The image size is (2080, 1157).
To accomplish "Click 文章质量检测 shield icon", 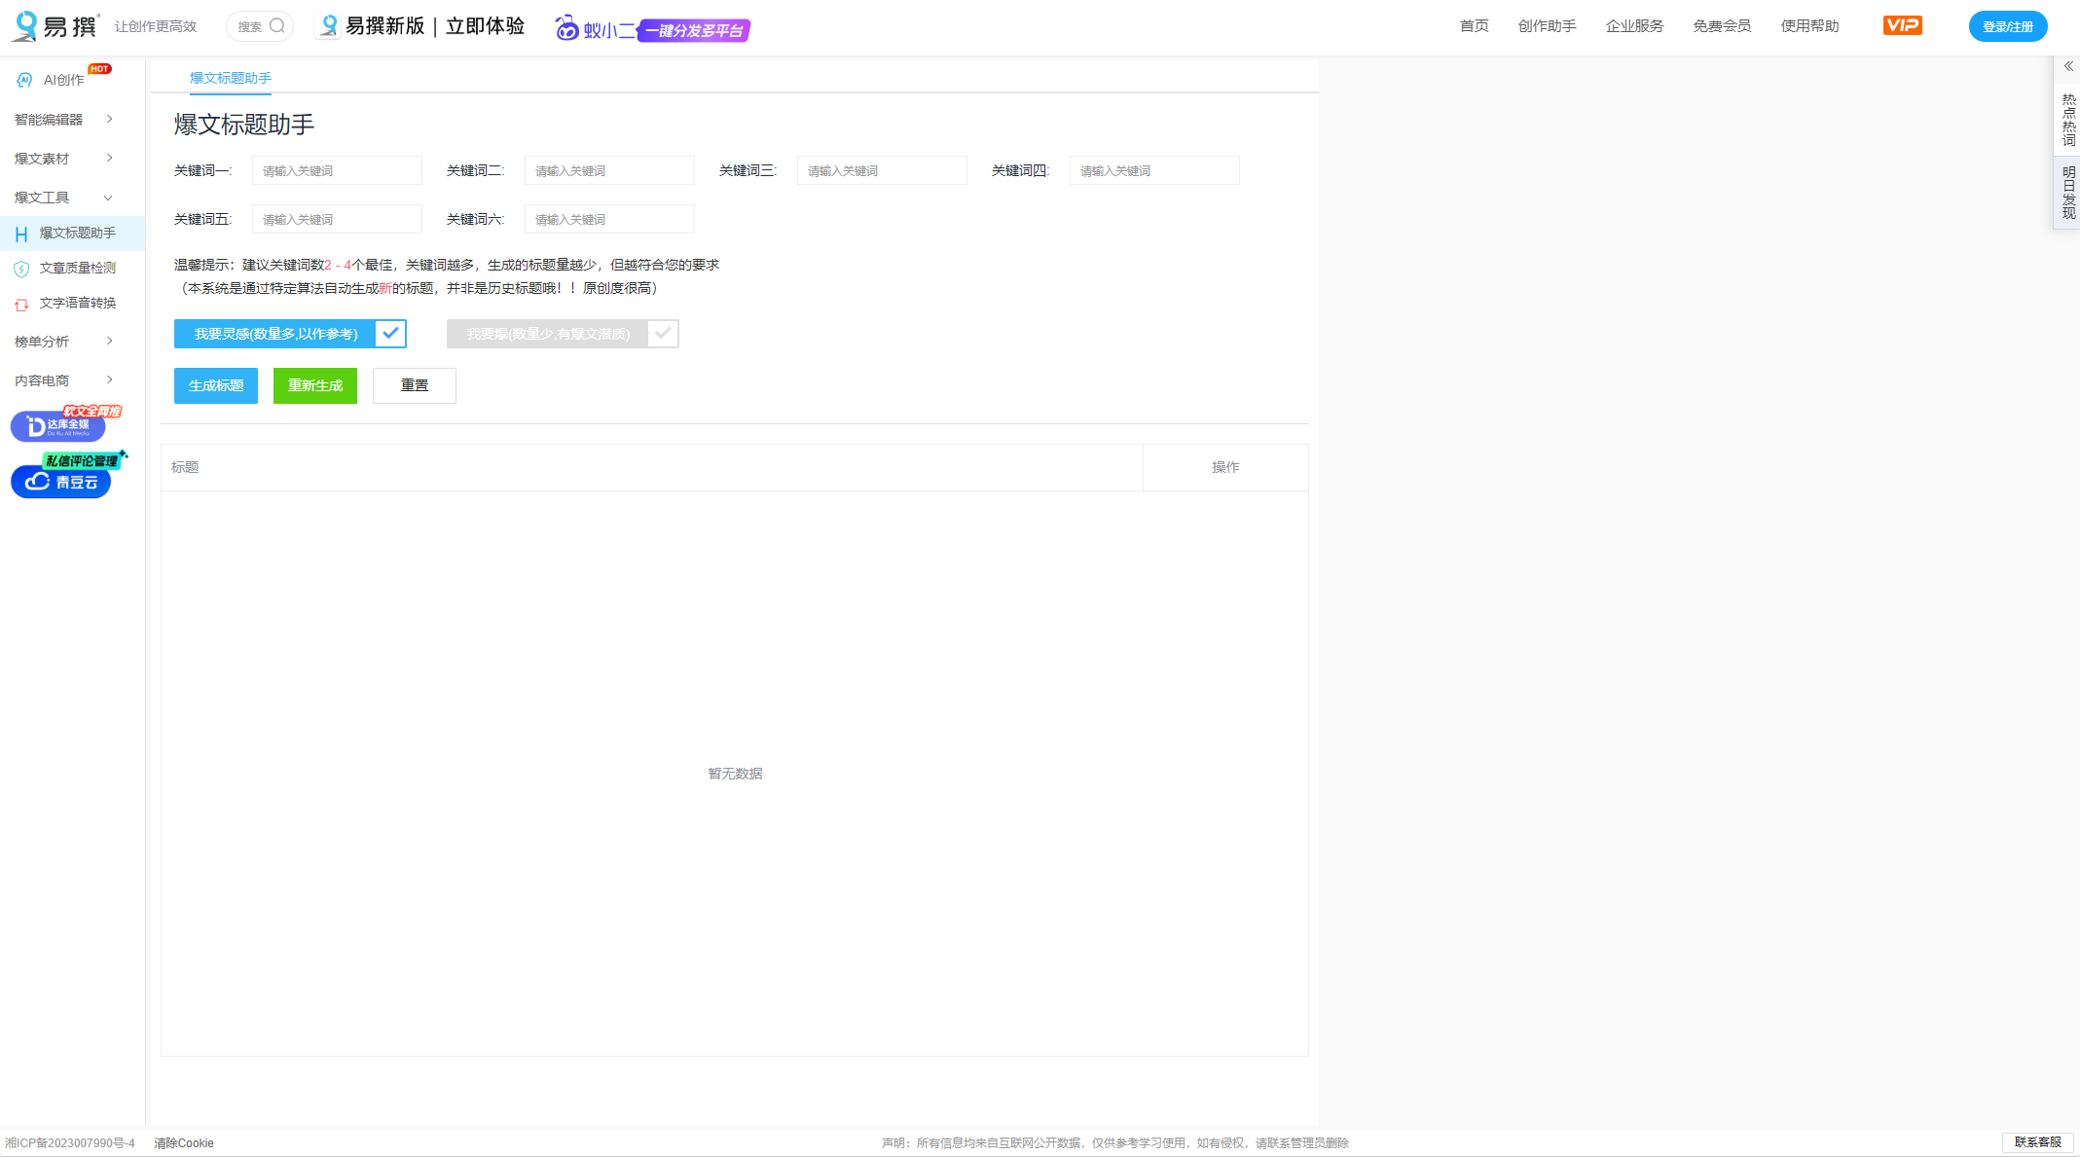I will point(21,269).
